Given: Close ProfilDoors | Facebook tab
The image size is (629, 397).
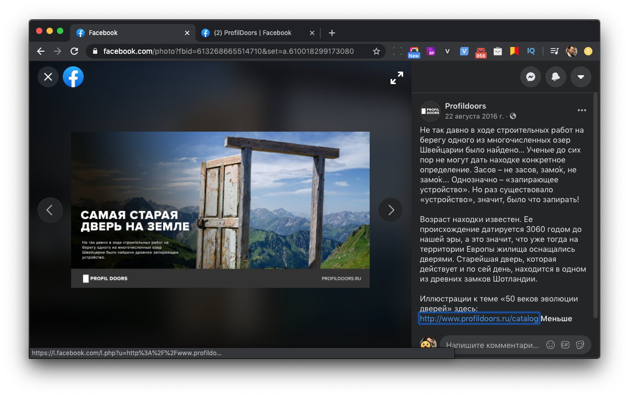Looking at the screenshot, I should 312,33.
